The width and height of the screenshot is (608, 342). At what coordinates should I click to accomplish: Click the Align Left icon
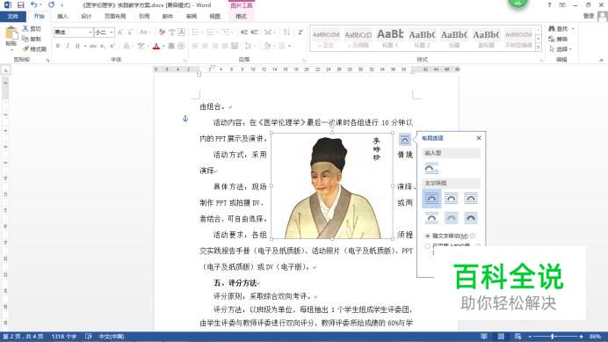click(195, 47)
